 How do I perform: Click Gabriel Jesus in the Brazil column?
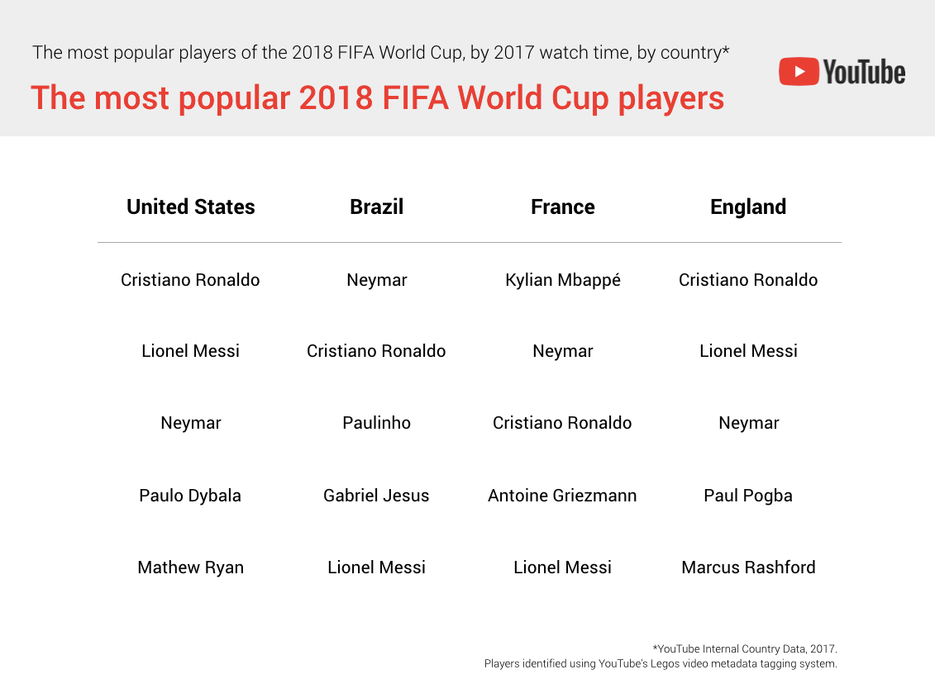pos(376,496)
